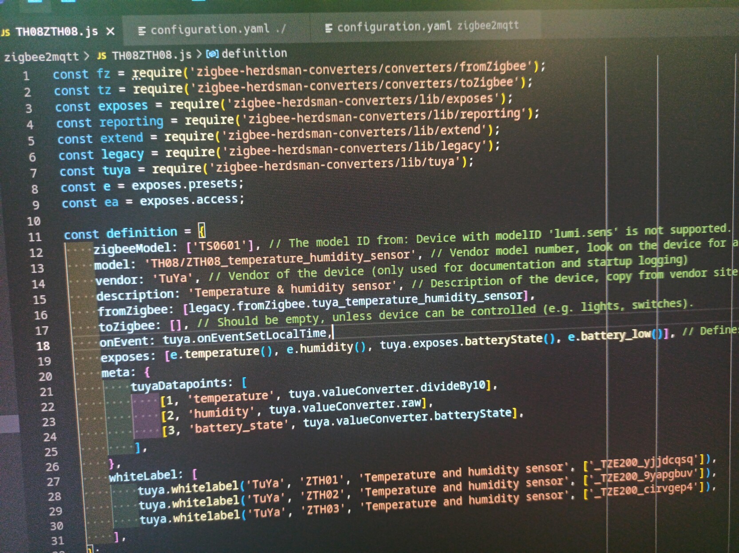
Task: Select line 1 by its line number
Action: pyautogui.click(x=26, y=76)
